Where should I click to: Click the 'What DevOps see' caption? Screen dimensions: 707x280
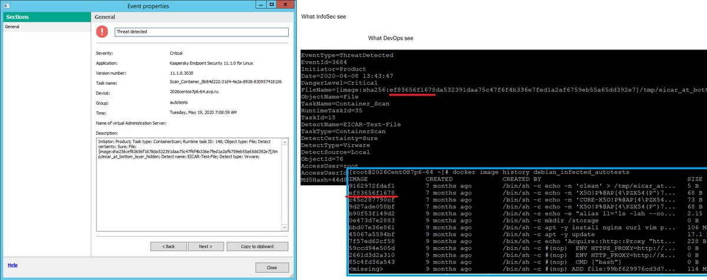point(391,38)
